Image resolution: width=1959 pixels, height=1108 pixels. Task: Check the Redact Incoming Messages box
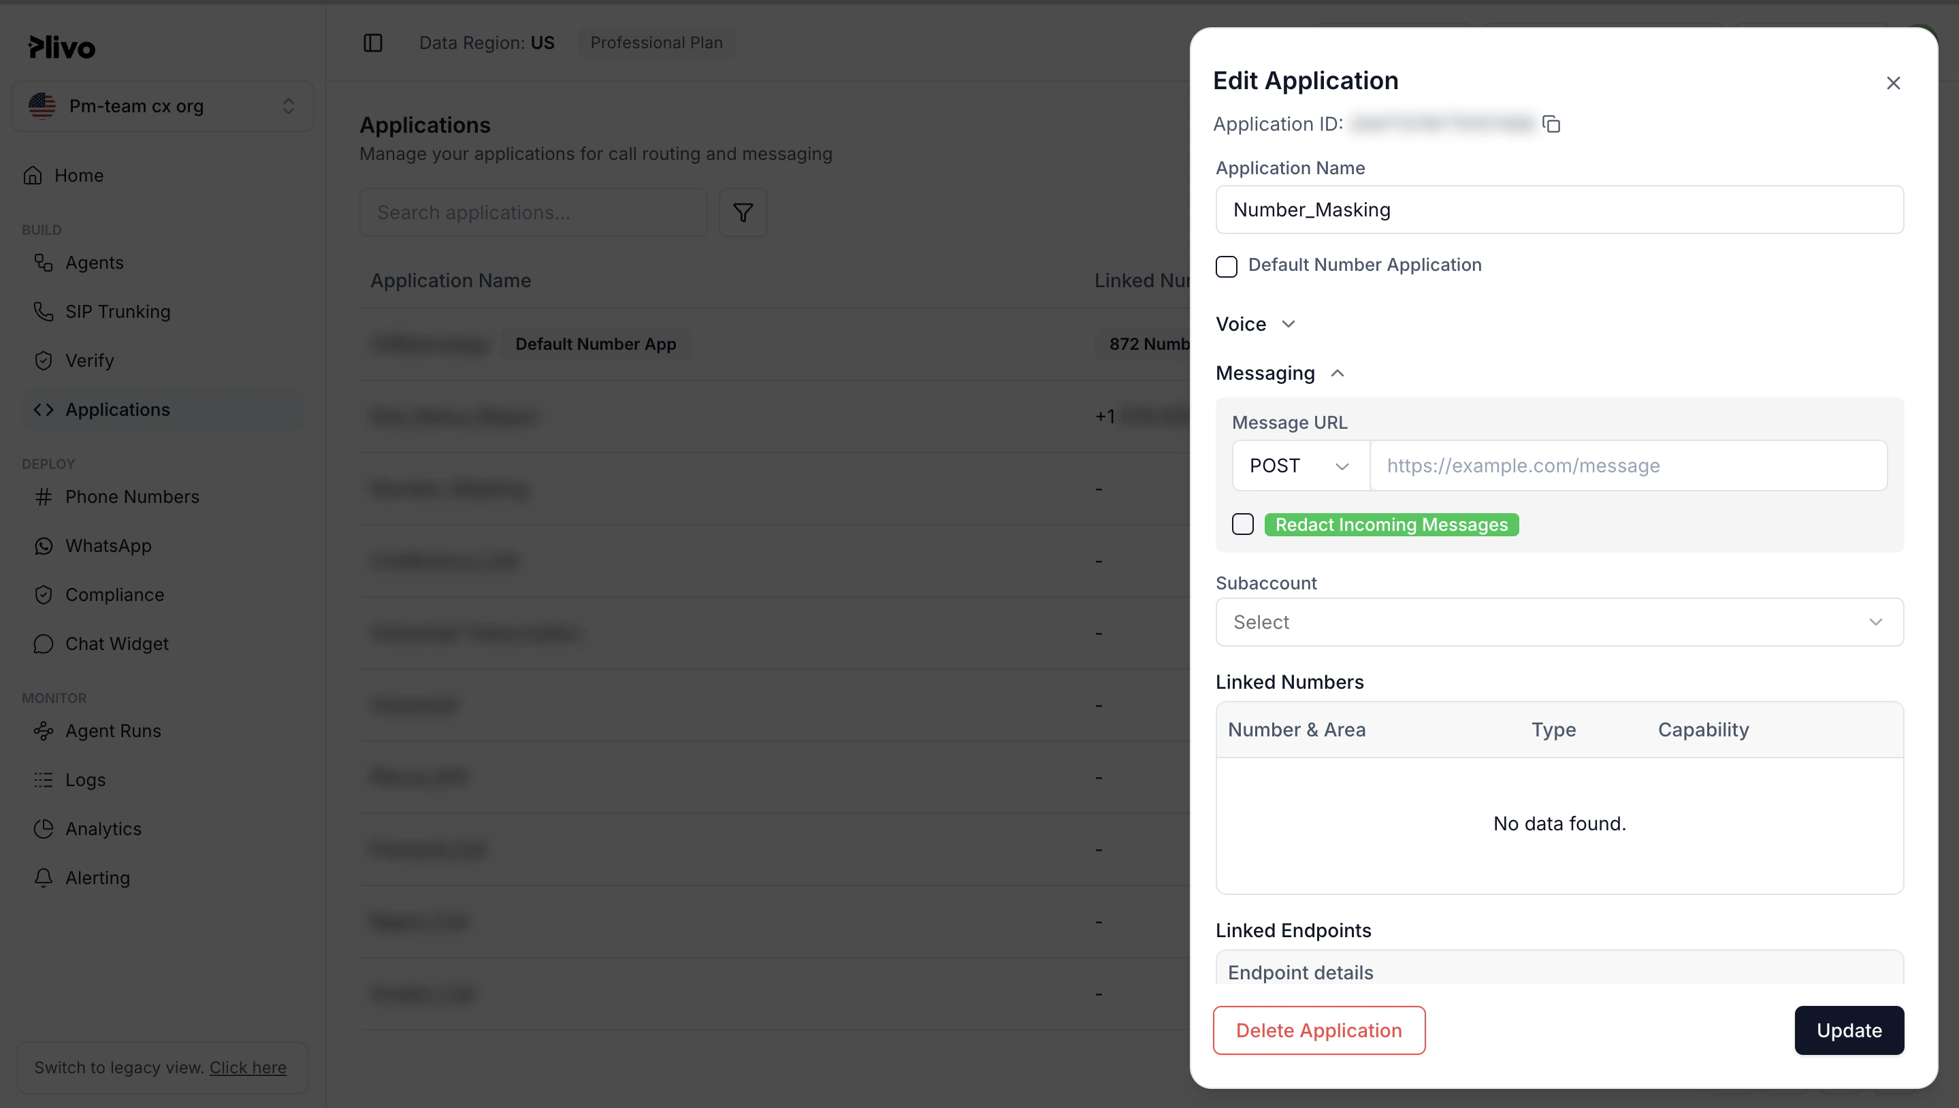1242,524
